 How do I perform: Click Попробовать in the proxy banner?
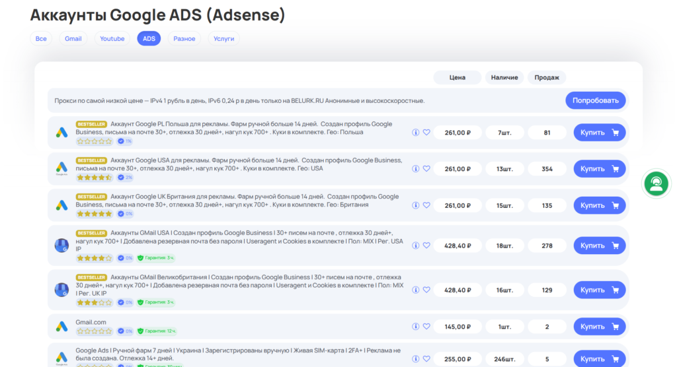pyautogui.click(x=596, y=100)
